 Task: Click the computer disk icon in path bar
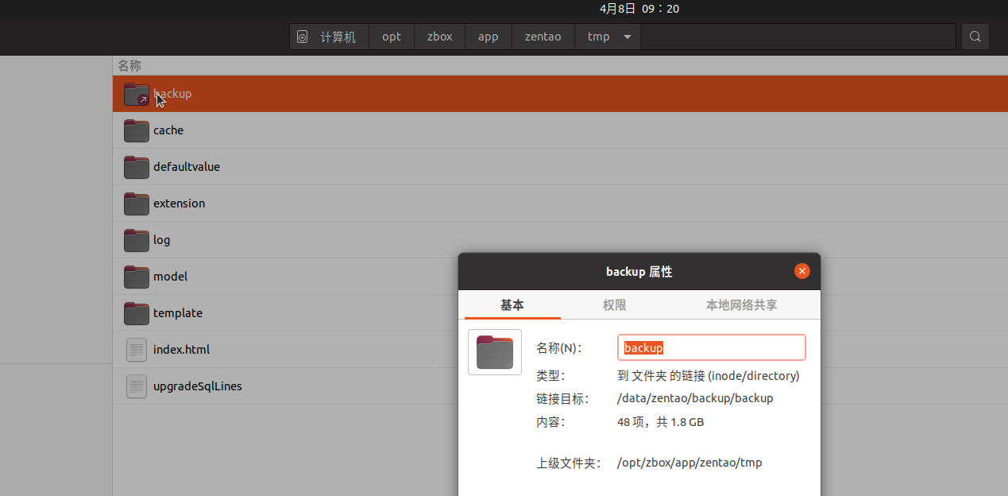[x=302, y=37]
